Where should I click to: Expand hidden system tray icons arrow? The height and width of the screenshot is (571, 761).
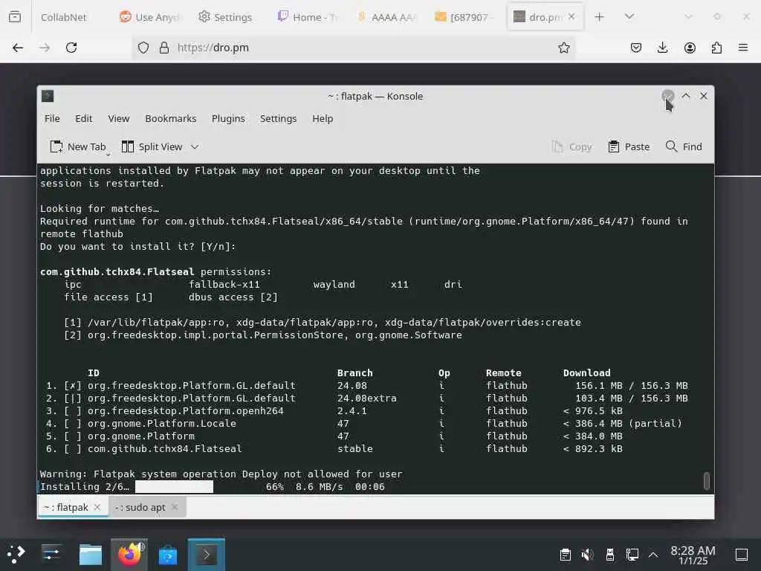653,555
